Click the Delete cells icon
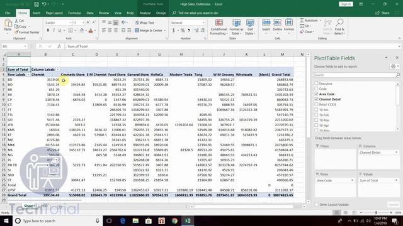This screenshot has width=403, height=226. click(277, 23)
